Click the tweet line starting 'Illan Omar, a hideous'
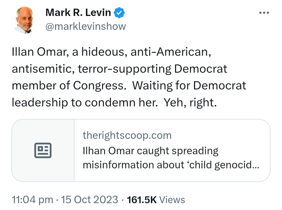Screen dimensions: 282x210 (111, 52)
